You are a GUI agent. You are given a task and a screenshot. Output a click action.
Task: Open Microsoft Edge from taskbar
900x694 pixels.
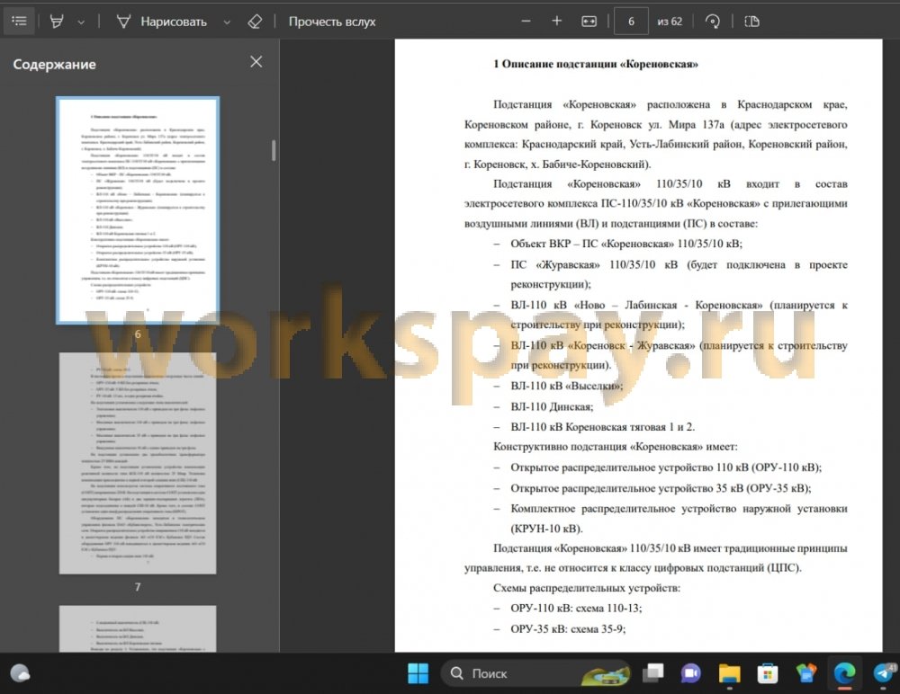coord(844,673)
